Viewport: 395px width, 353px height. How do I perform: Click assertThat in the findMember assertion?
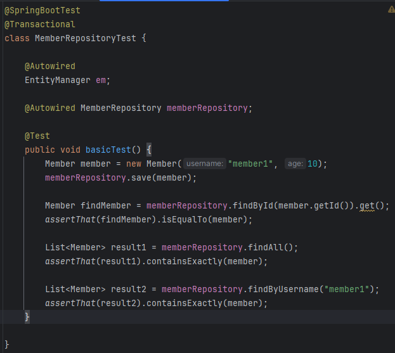[x=70, y=219]
